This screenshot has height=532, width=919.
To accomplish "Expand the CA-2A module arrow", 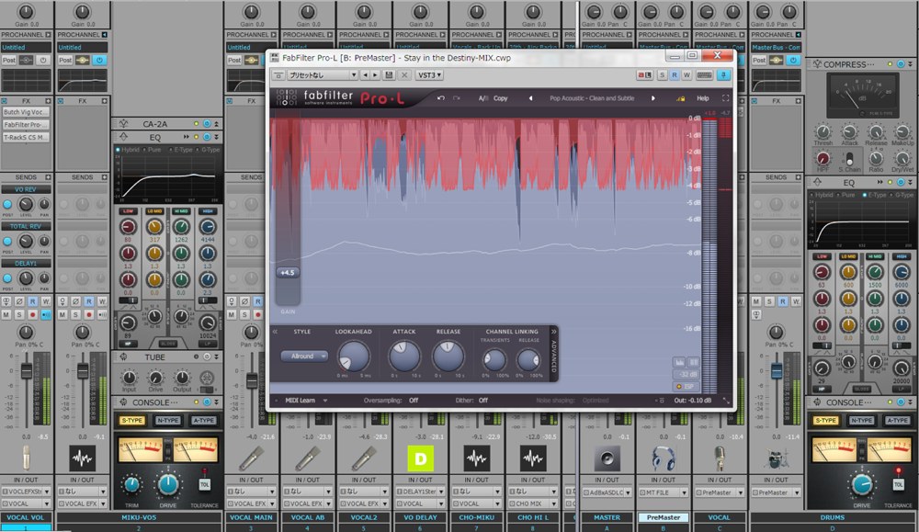I will [x=216, y=124].
